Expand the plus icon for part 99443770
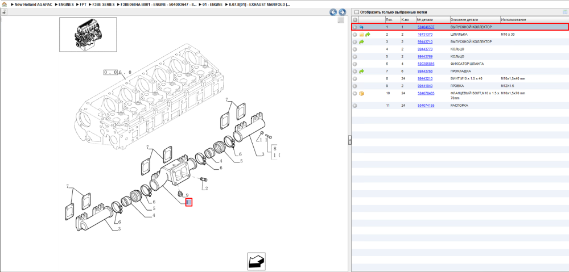Viewport: 569px width, 272px height. pyautogui.click(x=355, y=49)
